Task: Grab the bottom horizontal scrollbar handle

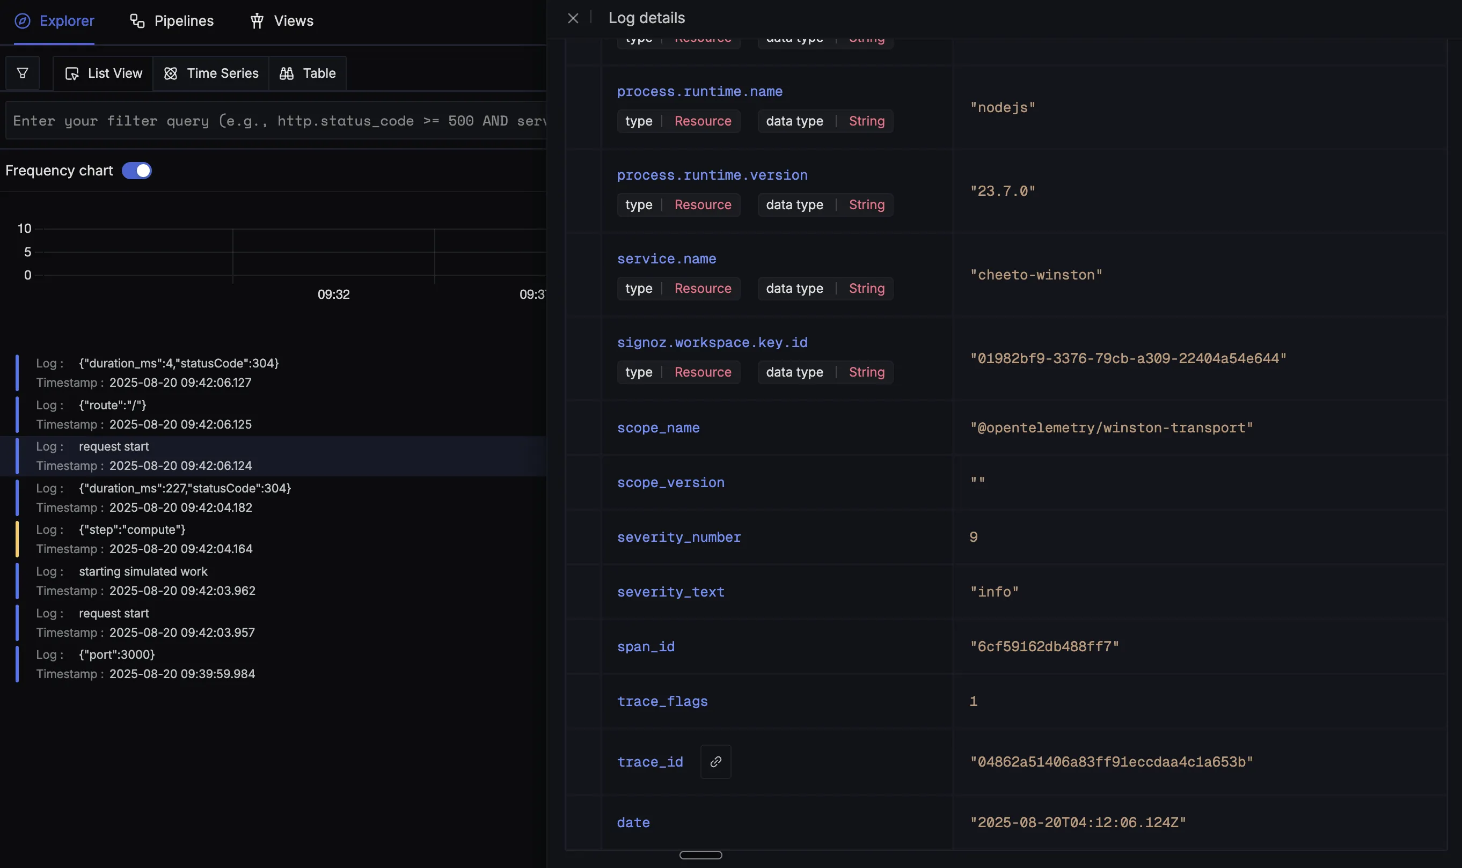Action: point(700,855)
